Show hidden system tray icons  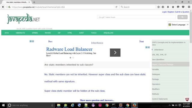169,105
